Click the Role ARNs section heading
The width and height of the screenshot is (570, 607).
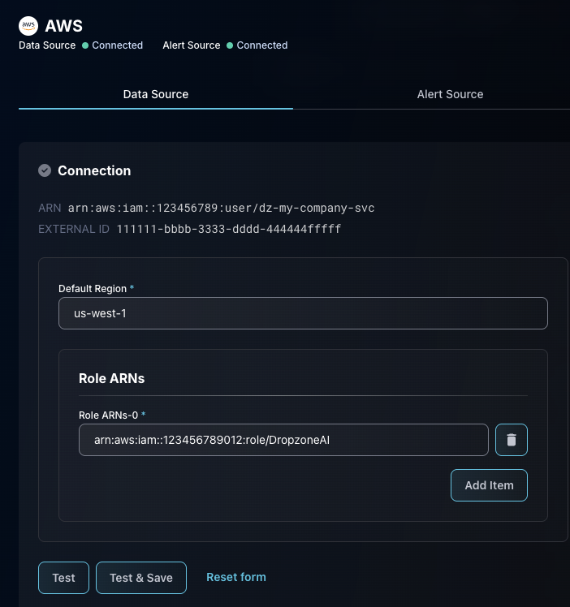(111, 378)
